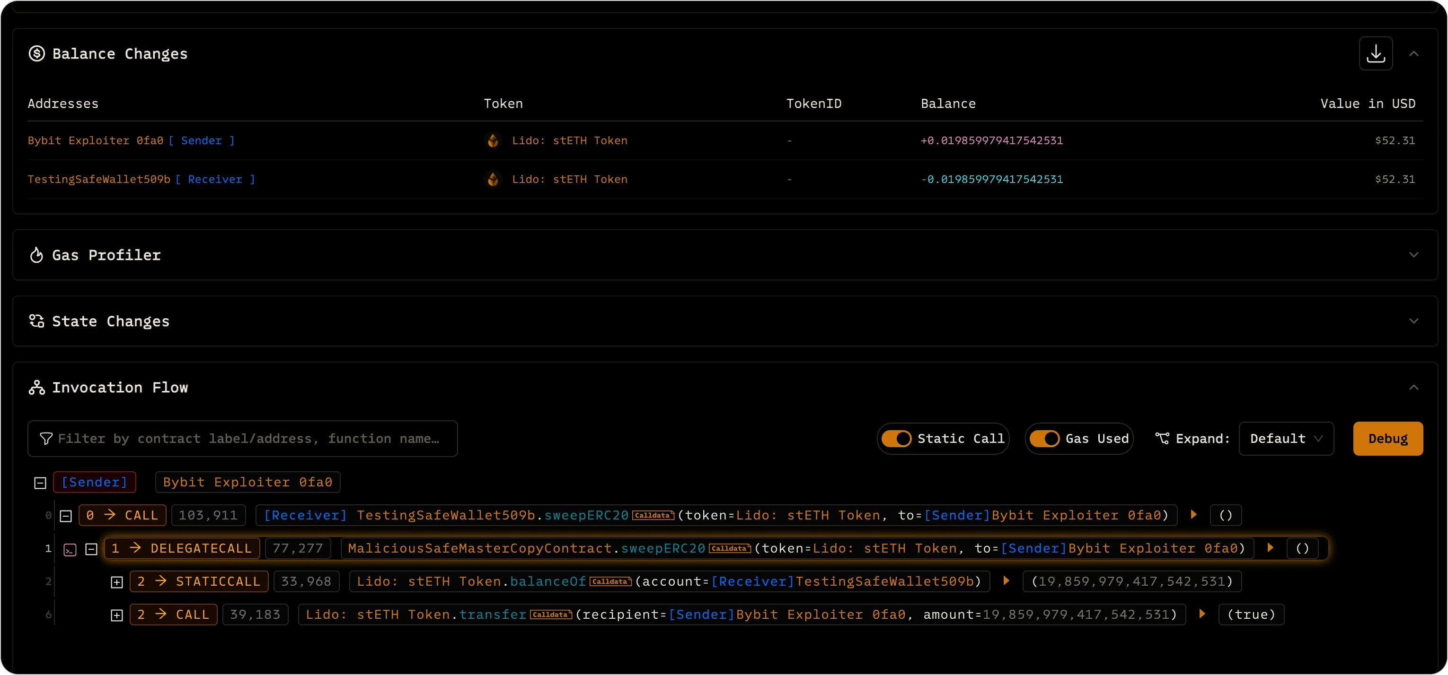Click Calldata badge on balanceOf call

610,581
